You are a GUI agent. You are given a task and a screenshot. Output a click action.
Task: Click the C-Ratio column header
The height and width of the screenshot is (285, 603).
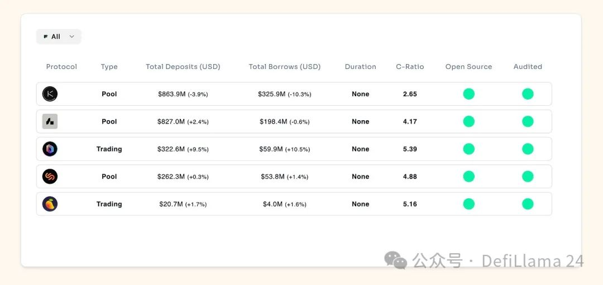point(410,67)
